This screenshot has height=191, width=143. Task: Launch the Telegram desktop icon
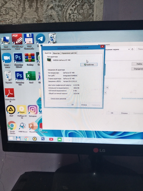40,39
